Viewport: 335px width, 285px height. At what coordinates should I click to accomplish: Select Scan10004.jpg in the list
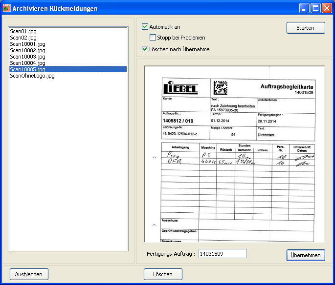click(27, 63)
